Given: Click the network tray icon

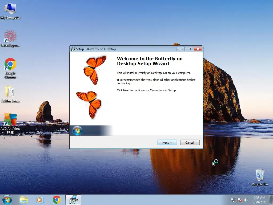Looking at the screenshot, I should (x=233, y=200).
